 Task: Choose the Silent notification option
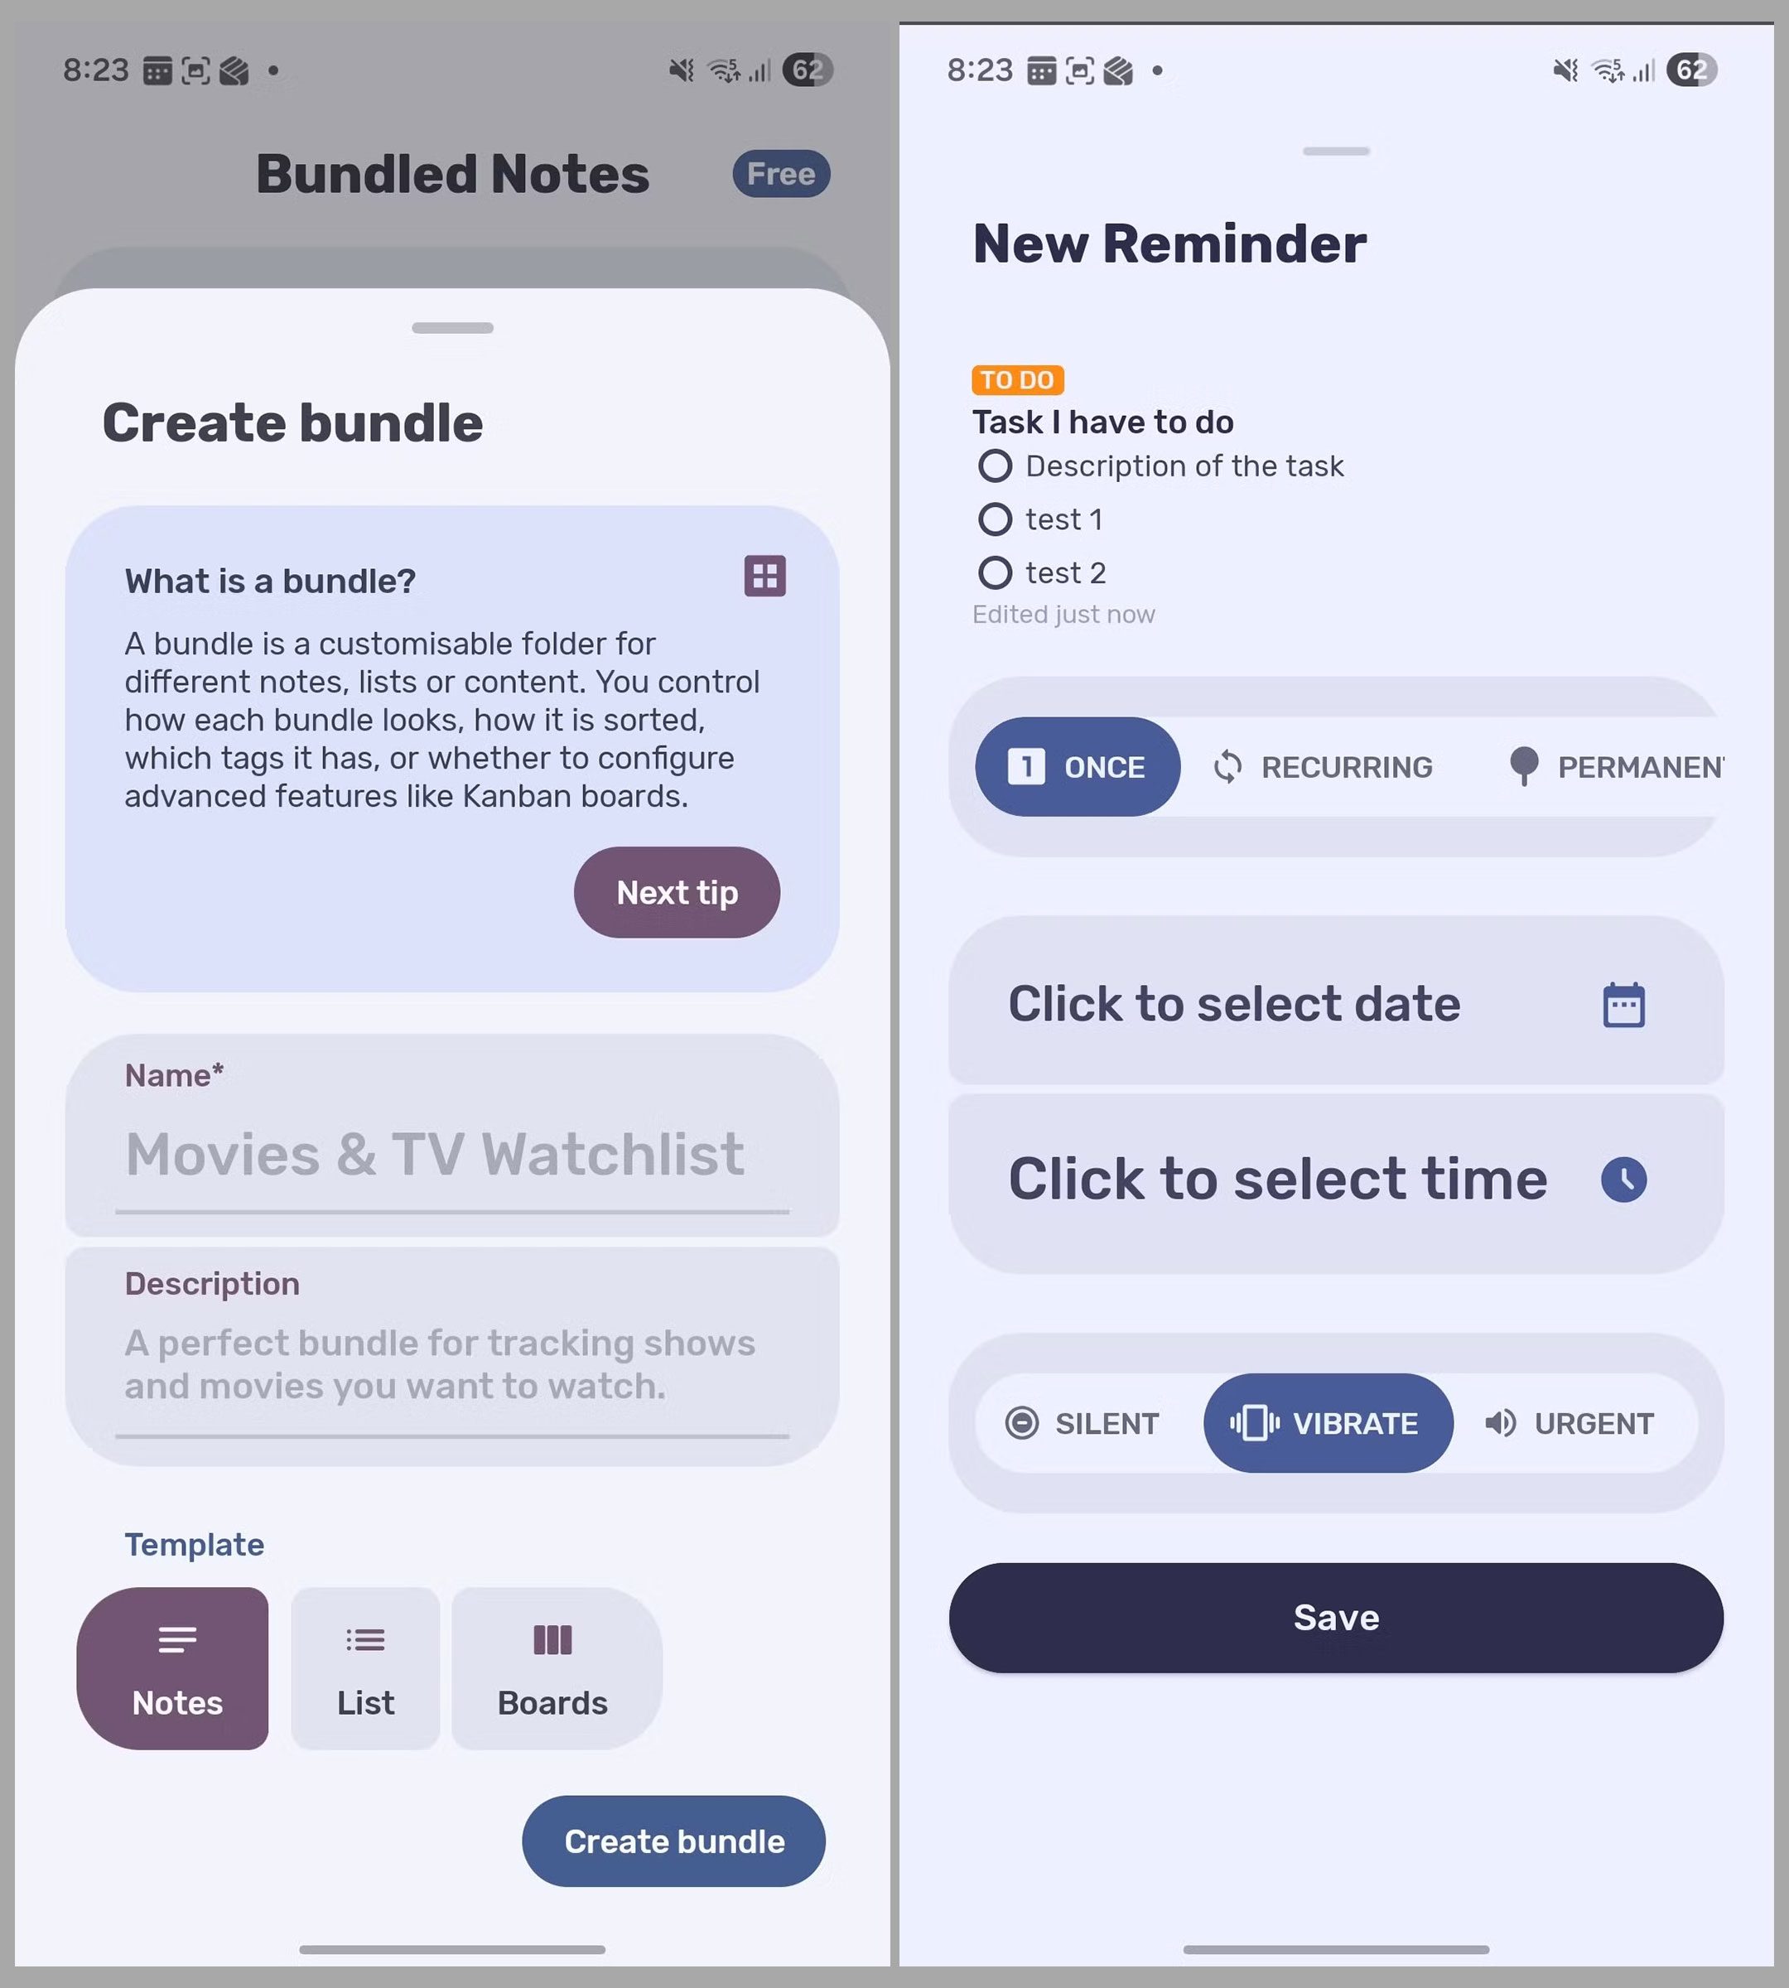tap(1083, 1423)
